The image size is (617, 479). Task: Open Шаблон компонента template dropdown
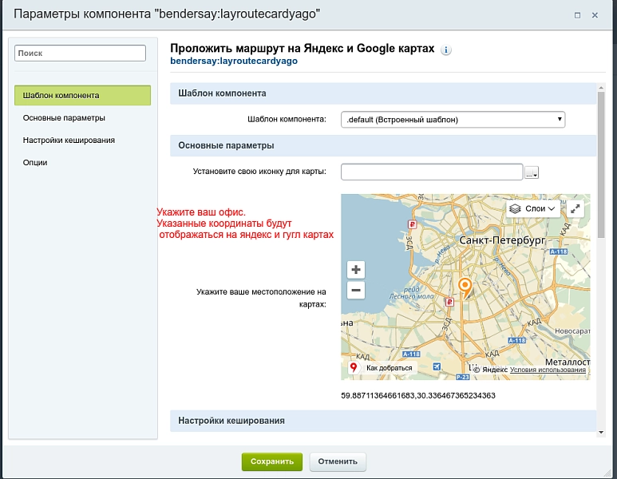(453, 120)
